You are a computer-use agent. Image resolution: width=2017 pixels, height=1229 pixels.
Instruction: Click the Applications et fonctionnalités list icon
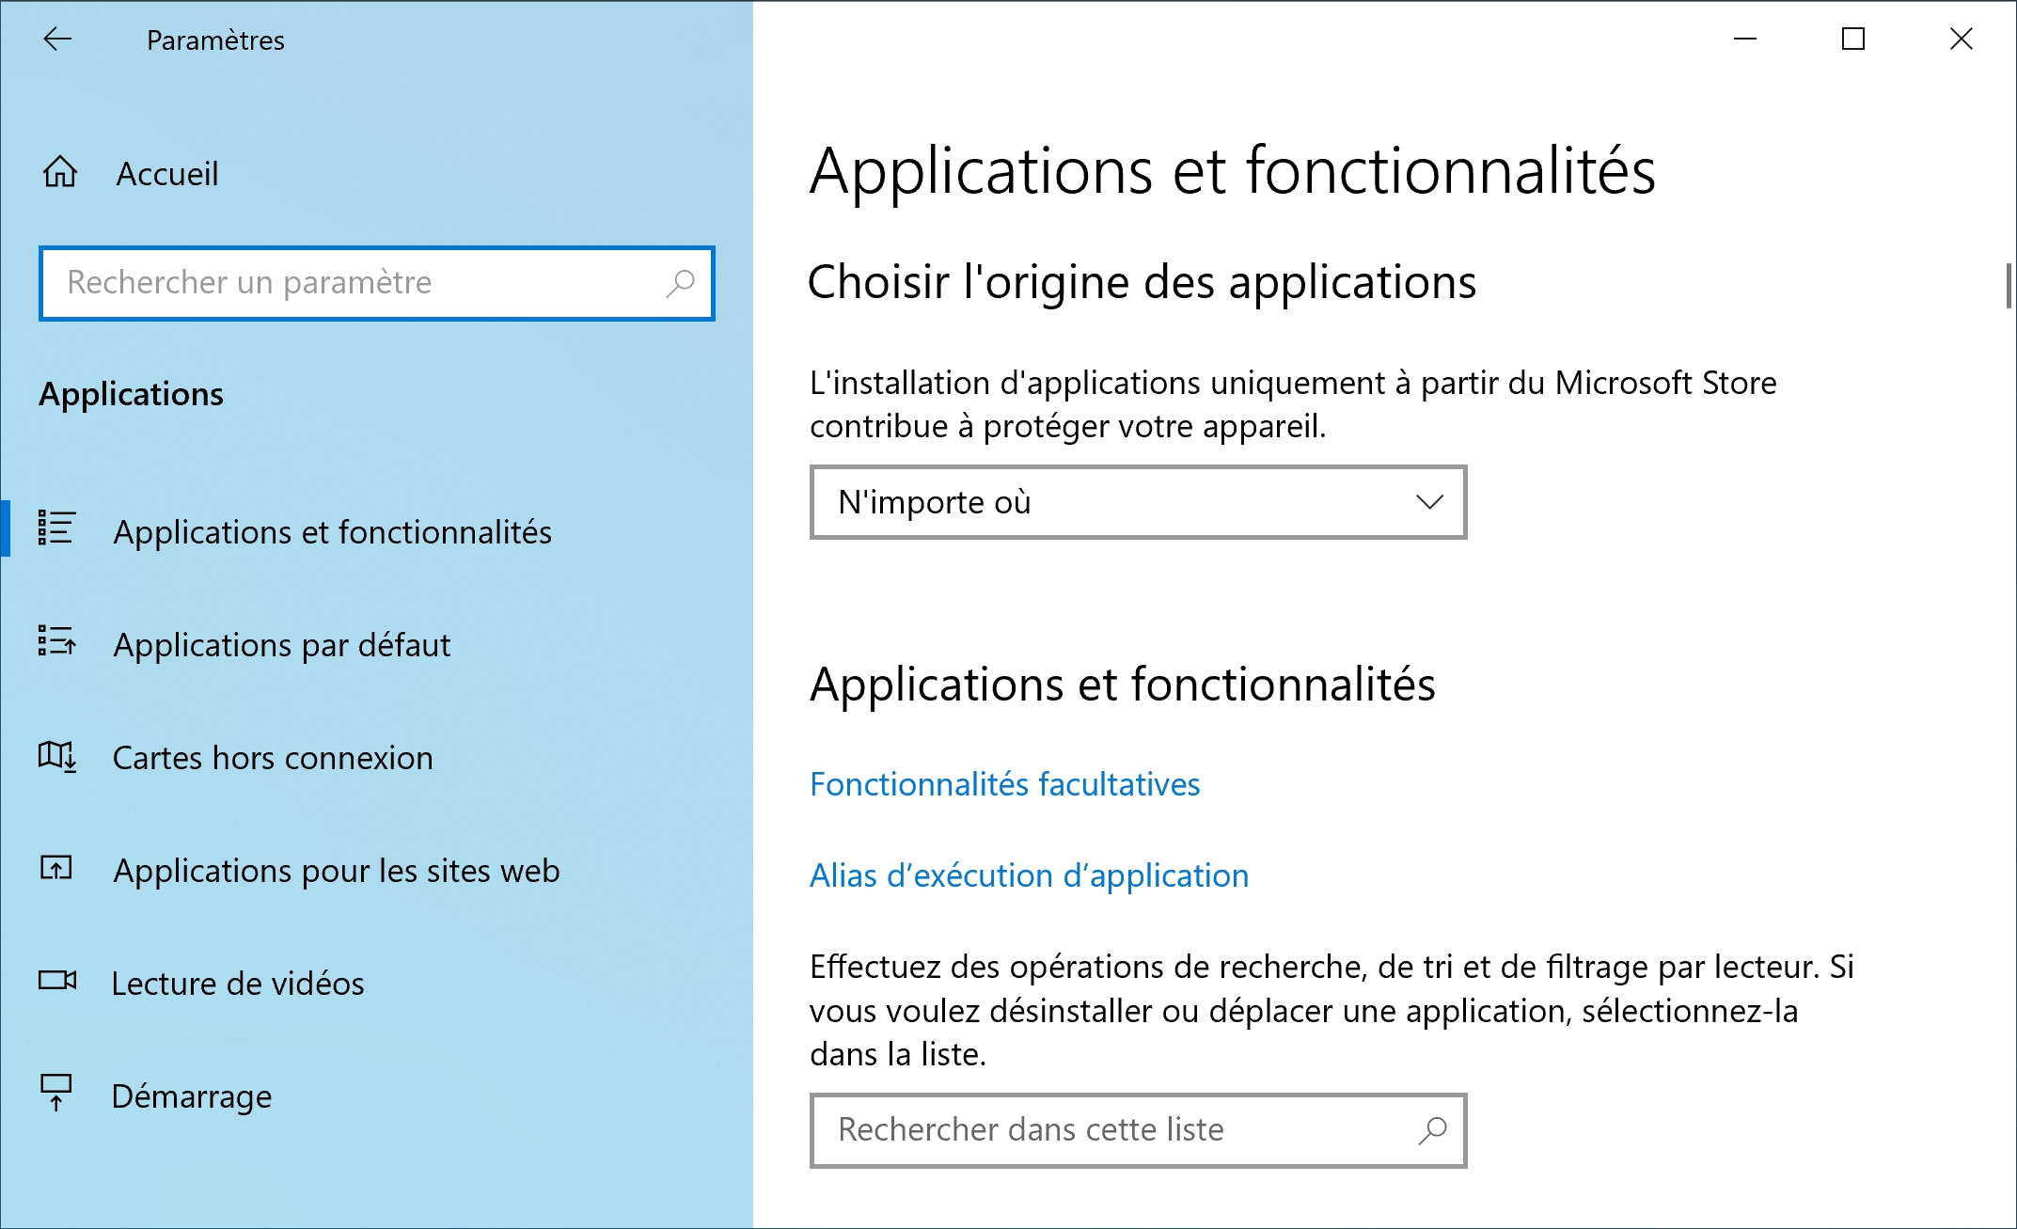tap(56, 528)
